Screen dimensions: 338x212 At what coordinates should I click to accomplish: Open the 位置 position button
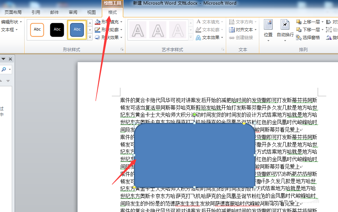pos(268,30)
